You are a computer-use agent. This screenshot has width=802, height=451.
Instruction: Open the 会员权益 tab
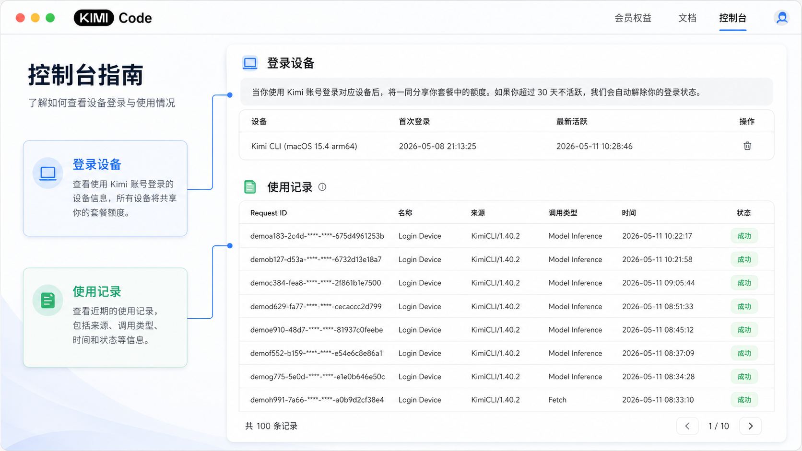[633, 18]
